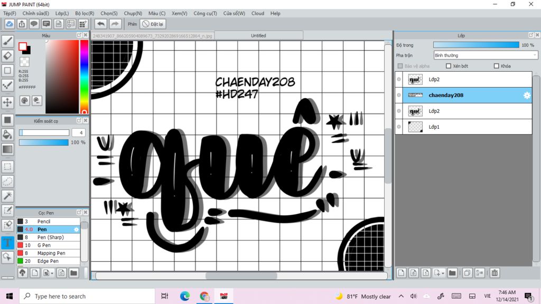Image resolution: width=541 pixels, height=304 pixels.
Task: Choose the Edge Pen brush
Action: pyautogui.click(x=48, y=261)
